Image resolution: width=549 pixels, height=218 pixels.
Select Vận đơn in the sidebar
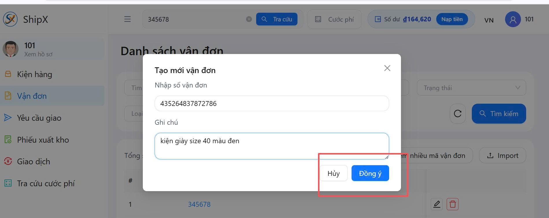click(x=52, y=96)
